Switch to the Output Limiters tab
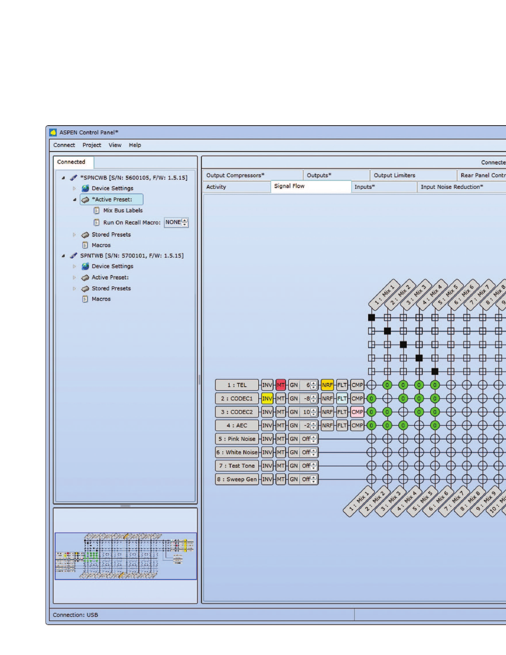This screenshot has width=506, height=655. click(x=413, y=176)
